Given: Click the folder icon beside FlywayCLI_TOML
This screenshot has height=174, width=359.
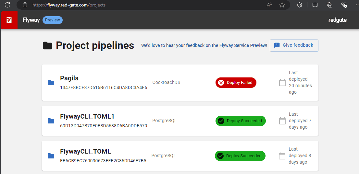Looking at the screenshot, I should [x=51, y=156].
